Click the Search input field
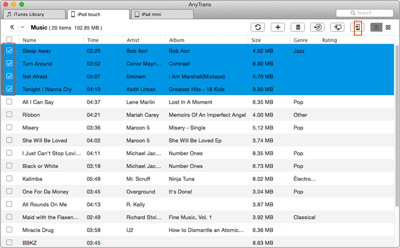400x248 pixels. (x=365, y=13)
